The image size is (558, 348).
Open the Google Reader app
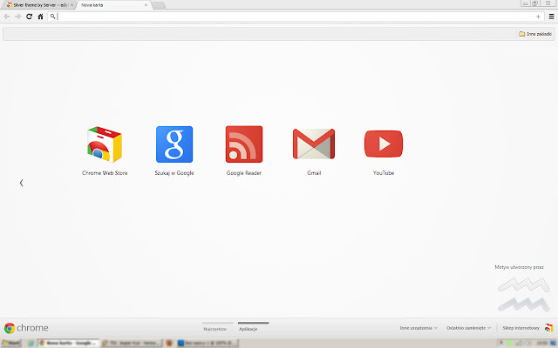[x=244, y=144]
